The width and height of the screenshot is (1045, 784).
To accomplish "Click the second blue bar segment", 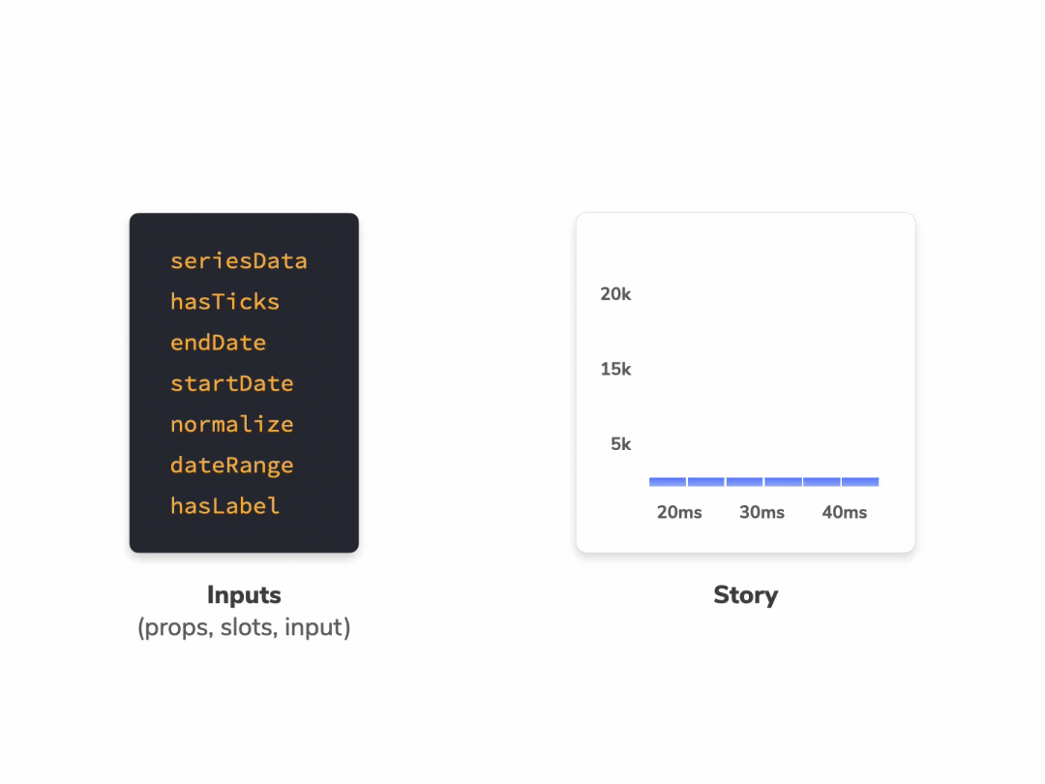I will click(706, 481).
